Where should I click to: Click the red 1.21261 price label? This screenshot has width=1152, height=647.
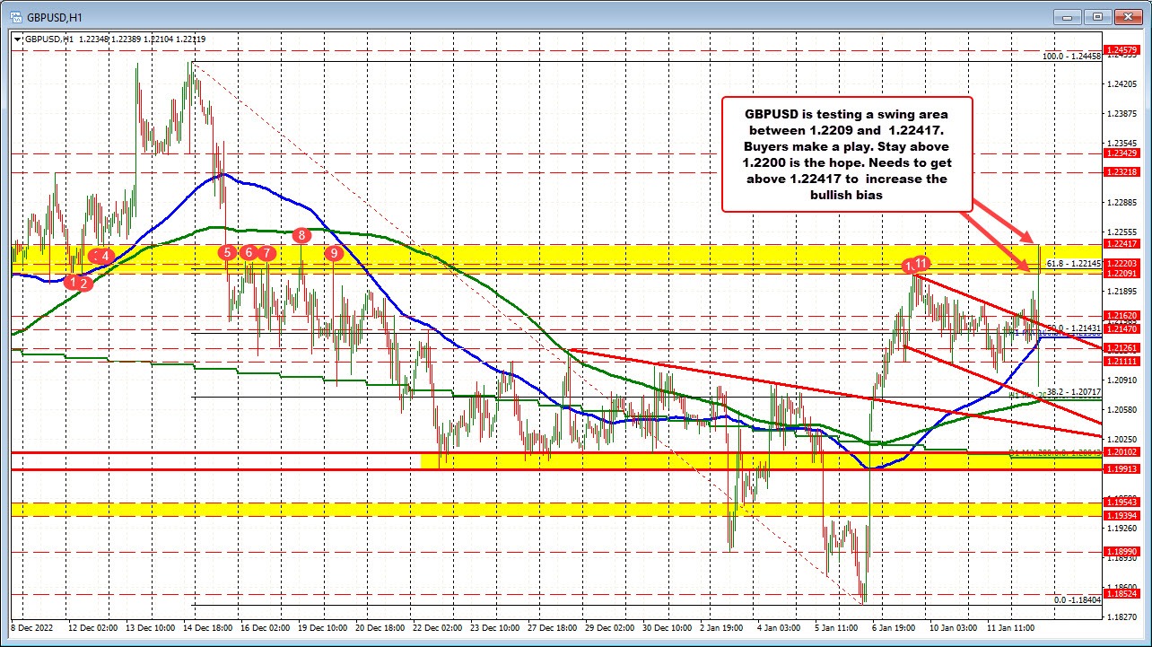1121,348
